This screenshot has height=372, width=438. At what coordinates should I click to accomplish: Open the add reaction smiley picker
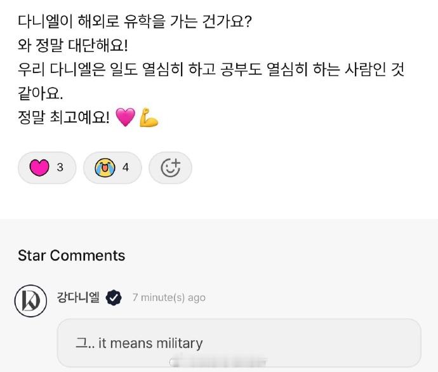coord(170,168)
